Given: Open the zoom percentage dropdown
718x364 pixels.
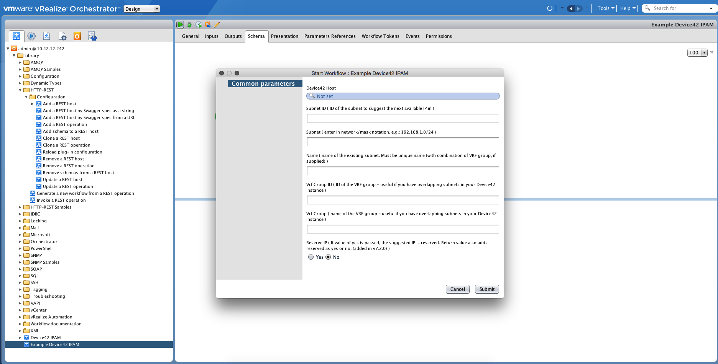Looking at the screenshot, I should [704, 53].
